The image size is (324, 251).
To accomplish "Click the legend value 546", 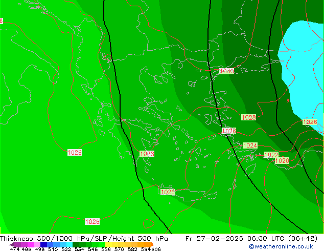I will (x=93, y=249).
